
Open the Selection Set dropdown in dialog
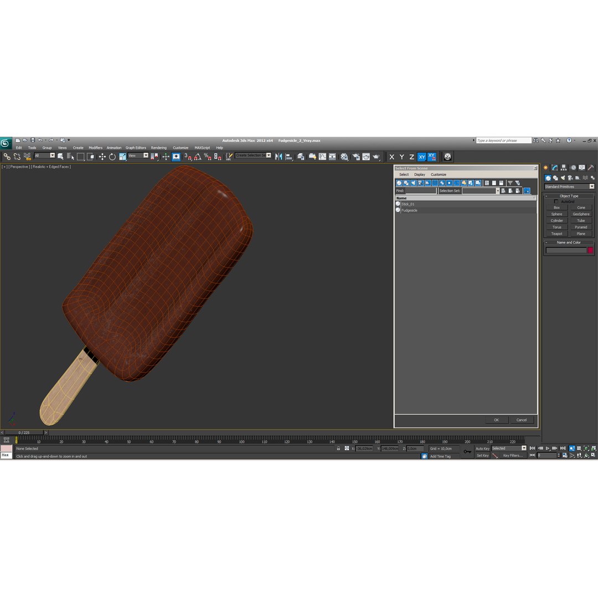tap(497, 190)
